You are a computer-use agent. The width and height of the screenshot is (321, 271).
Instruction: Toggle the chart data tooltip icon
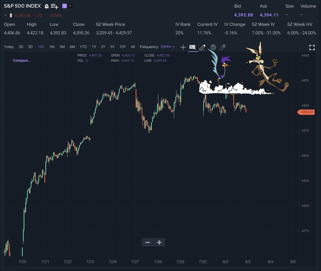[x=192, y=48]
